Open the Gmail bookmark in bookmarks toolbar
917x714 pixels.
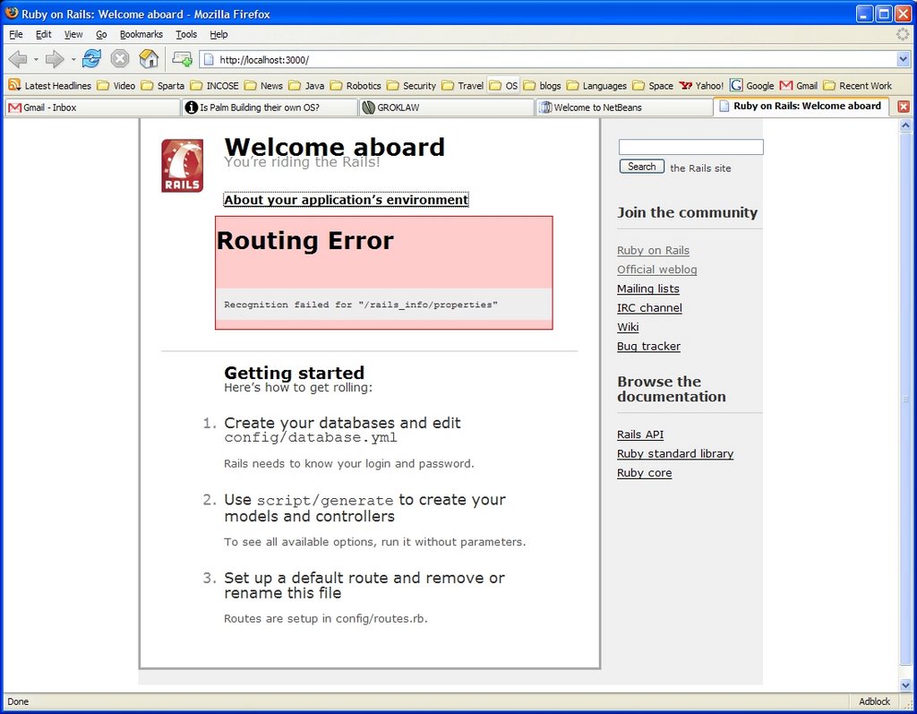798,85
